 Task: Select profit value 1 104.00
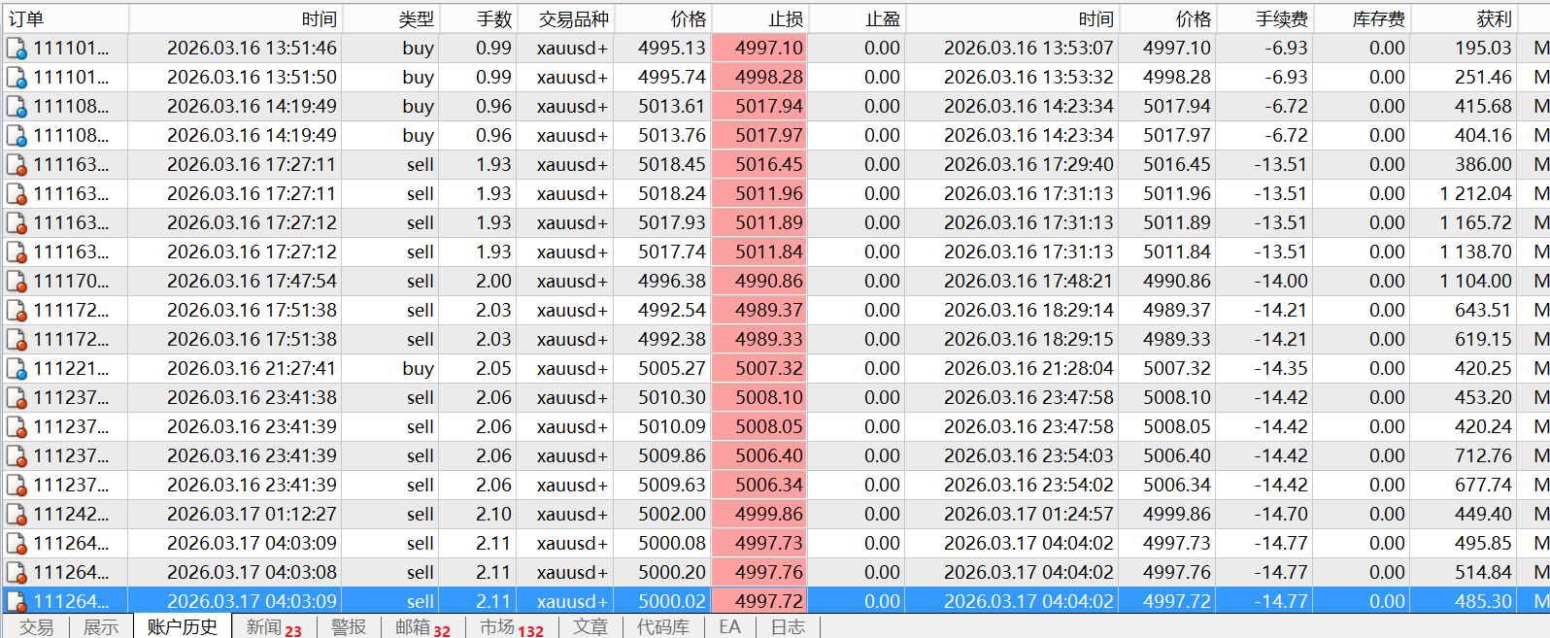click(x=1475, y=281)
